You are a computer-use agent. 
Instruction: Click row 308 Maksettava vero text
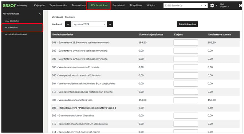tap(84, 108)
